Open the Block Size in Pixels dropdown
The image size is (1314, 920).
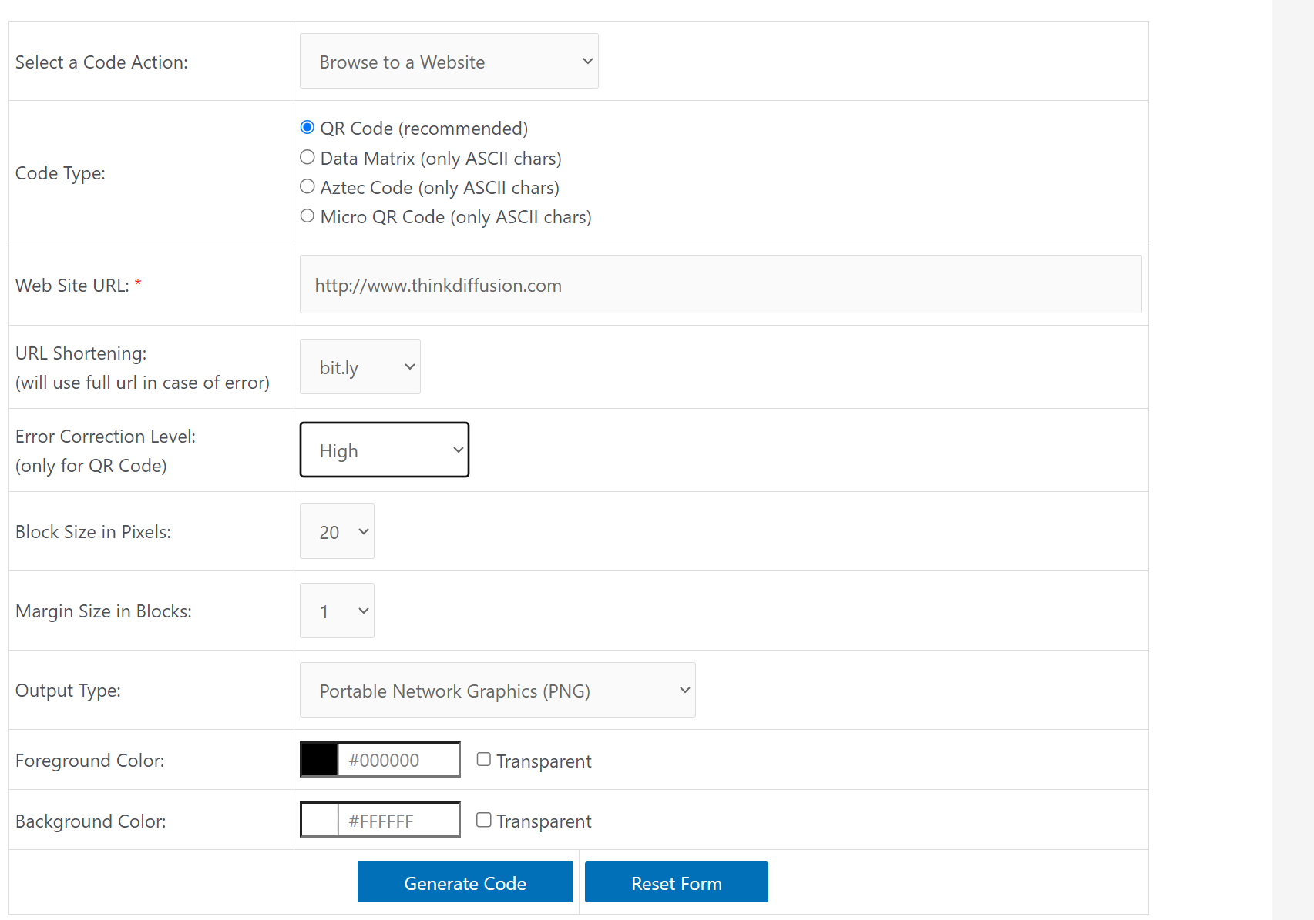pos(337,531)
